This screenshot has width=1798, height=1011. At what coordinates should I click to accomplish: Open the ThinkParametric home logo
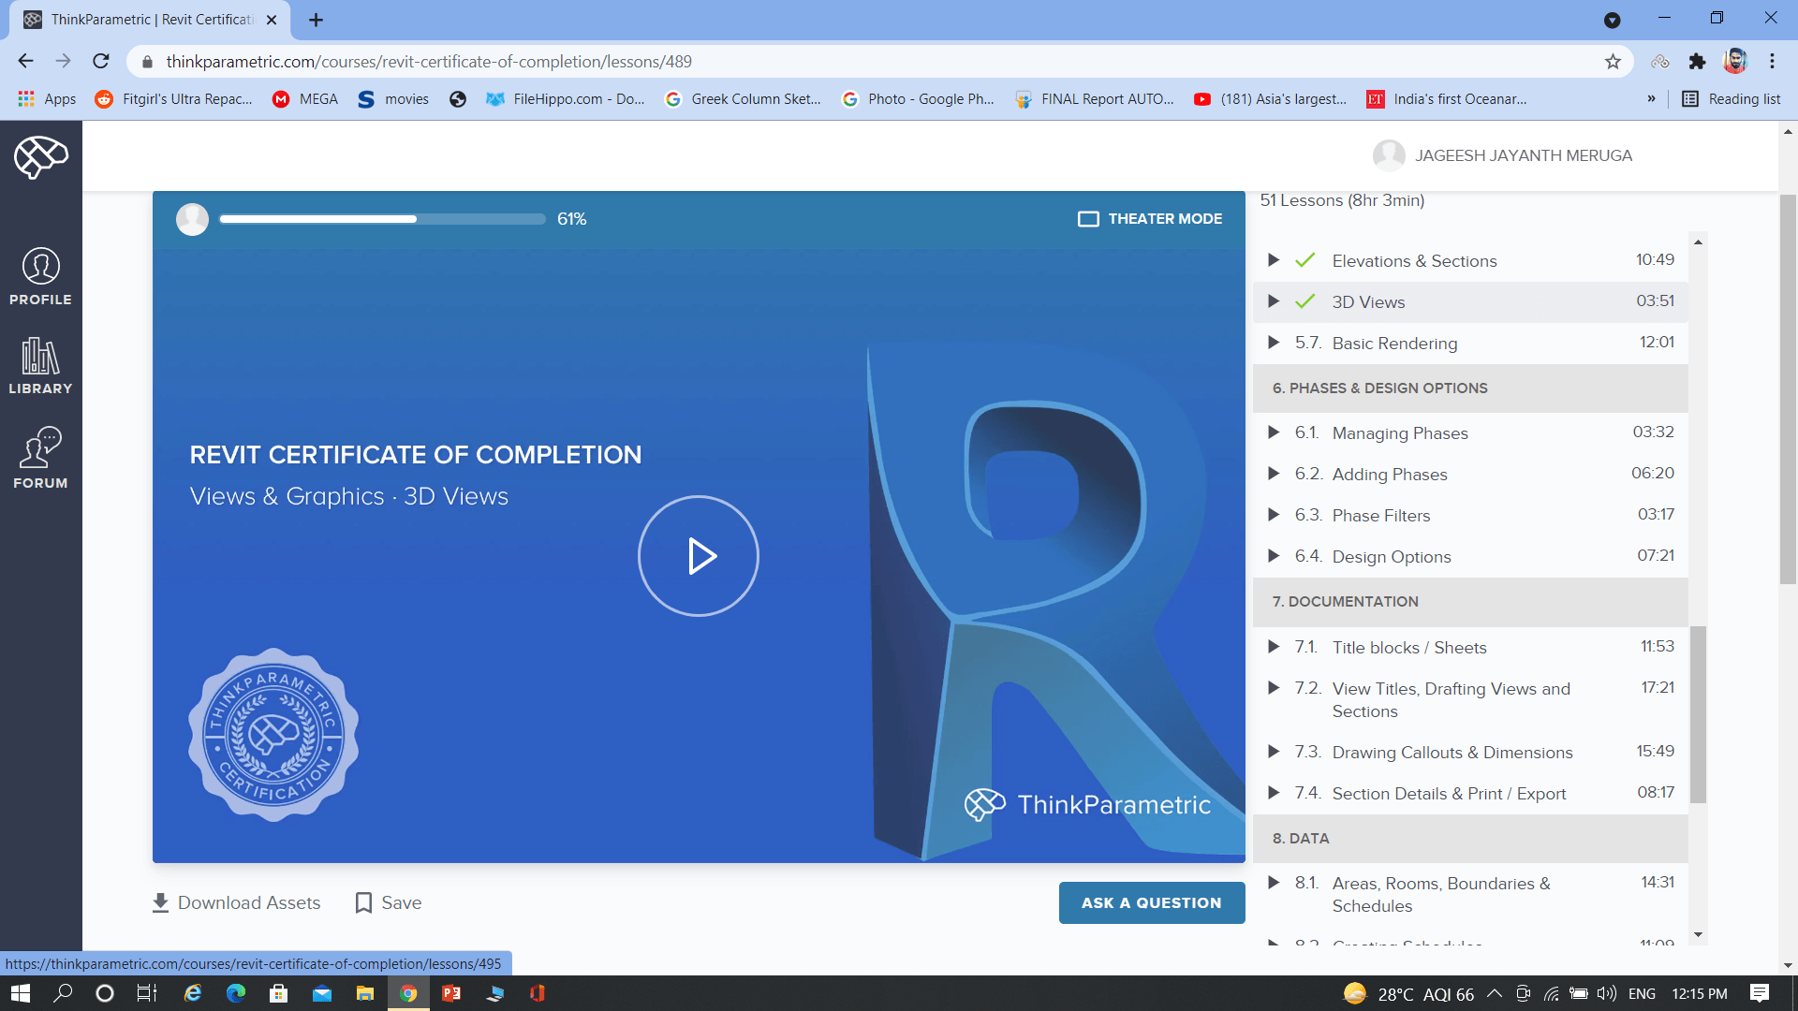(40, 156)
